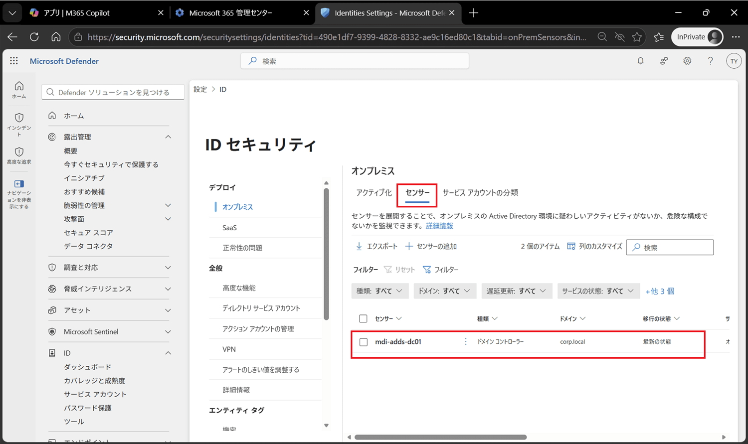Click the sensor list 検索 field
The width and height of the screenshot is (748, 444).
click(x=670, y=247)
